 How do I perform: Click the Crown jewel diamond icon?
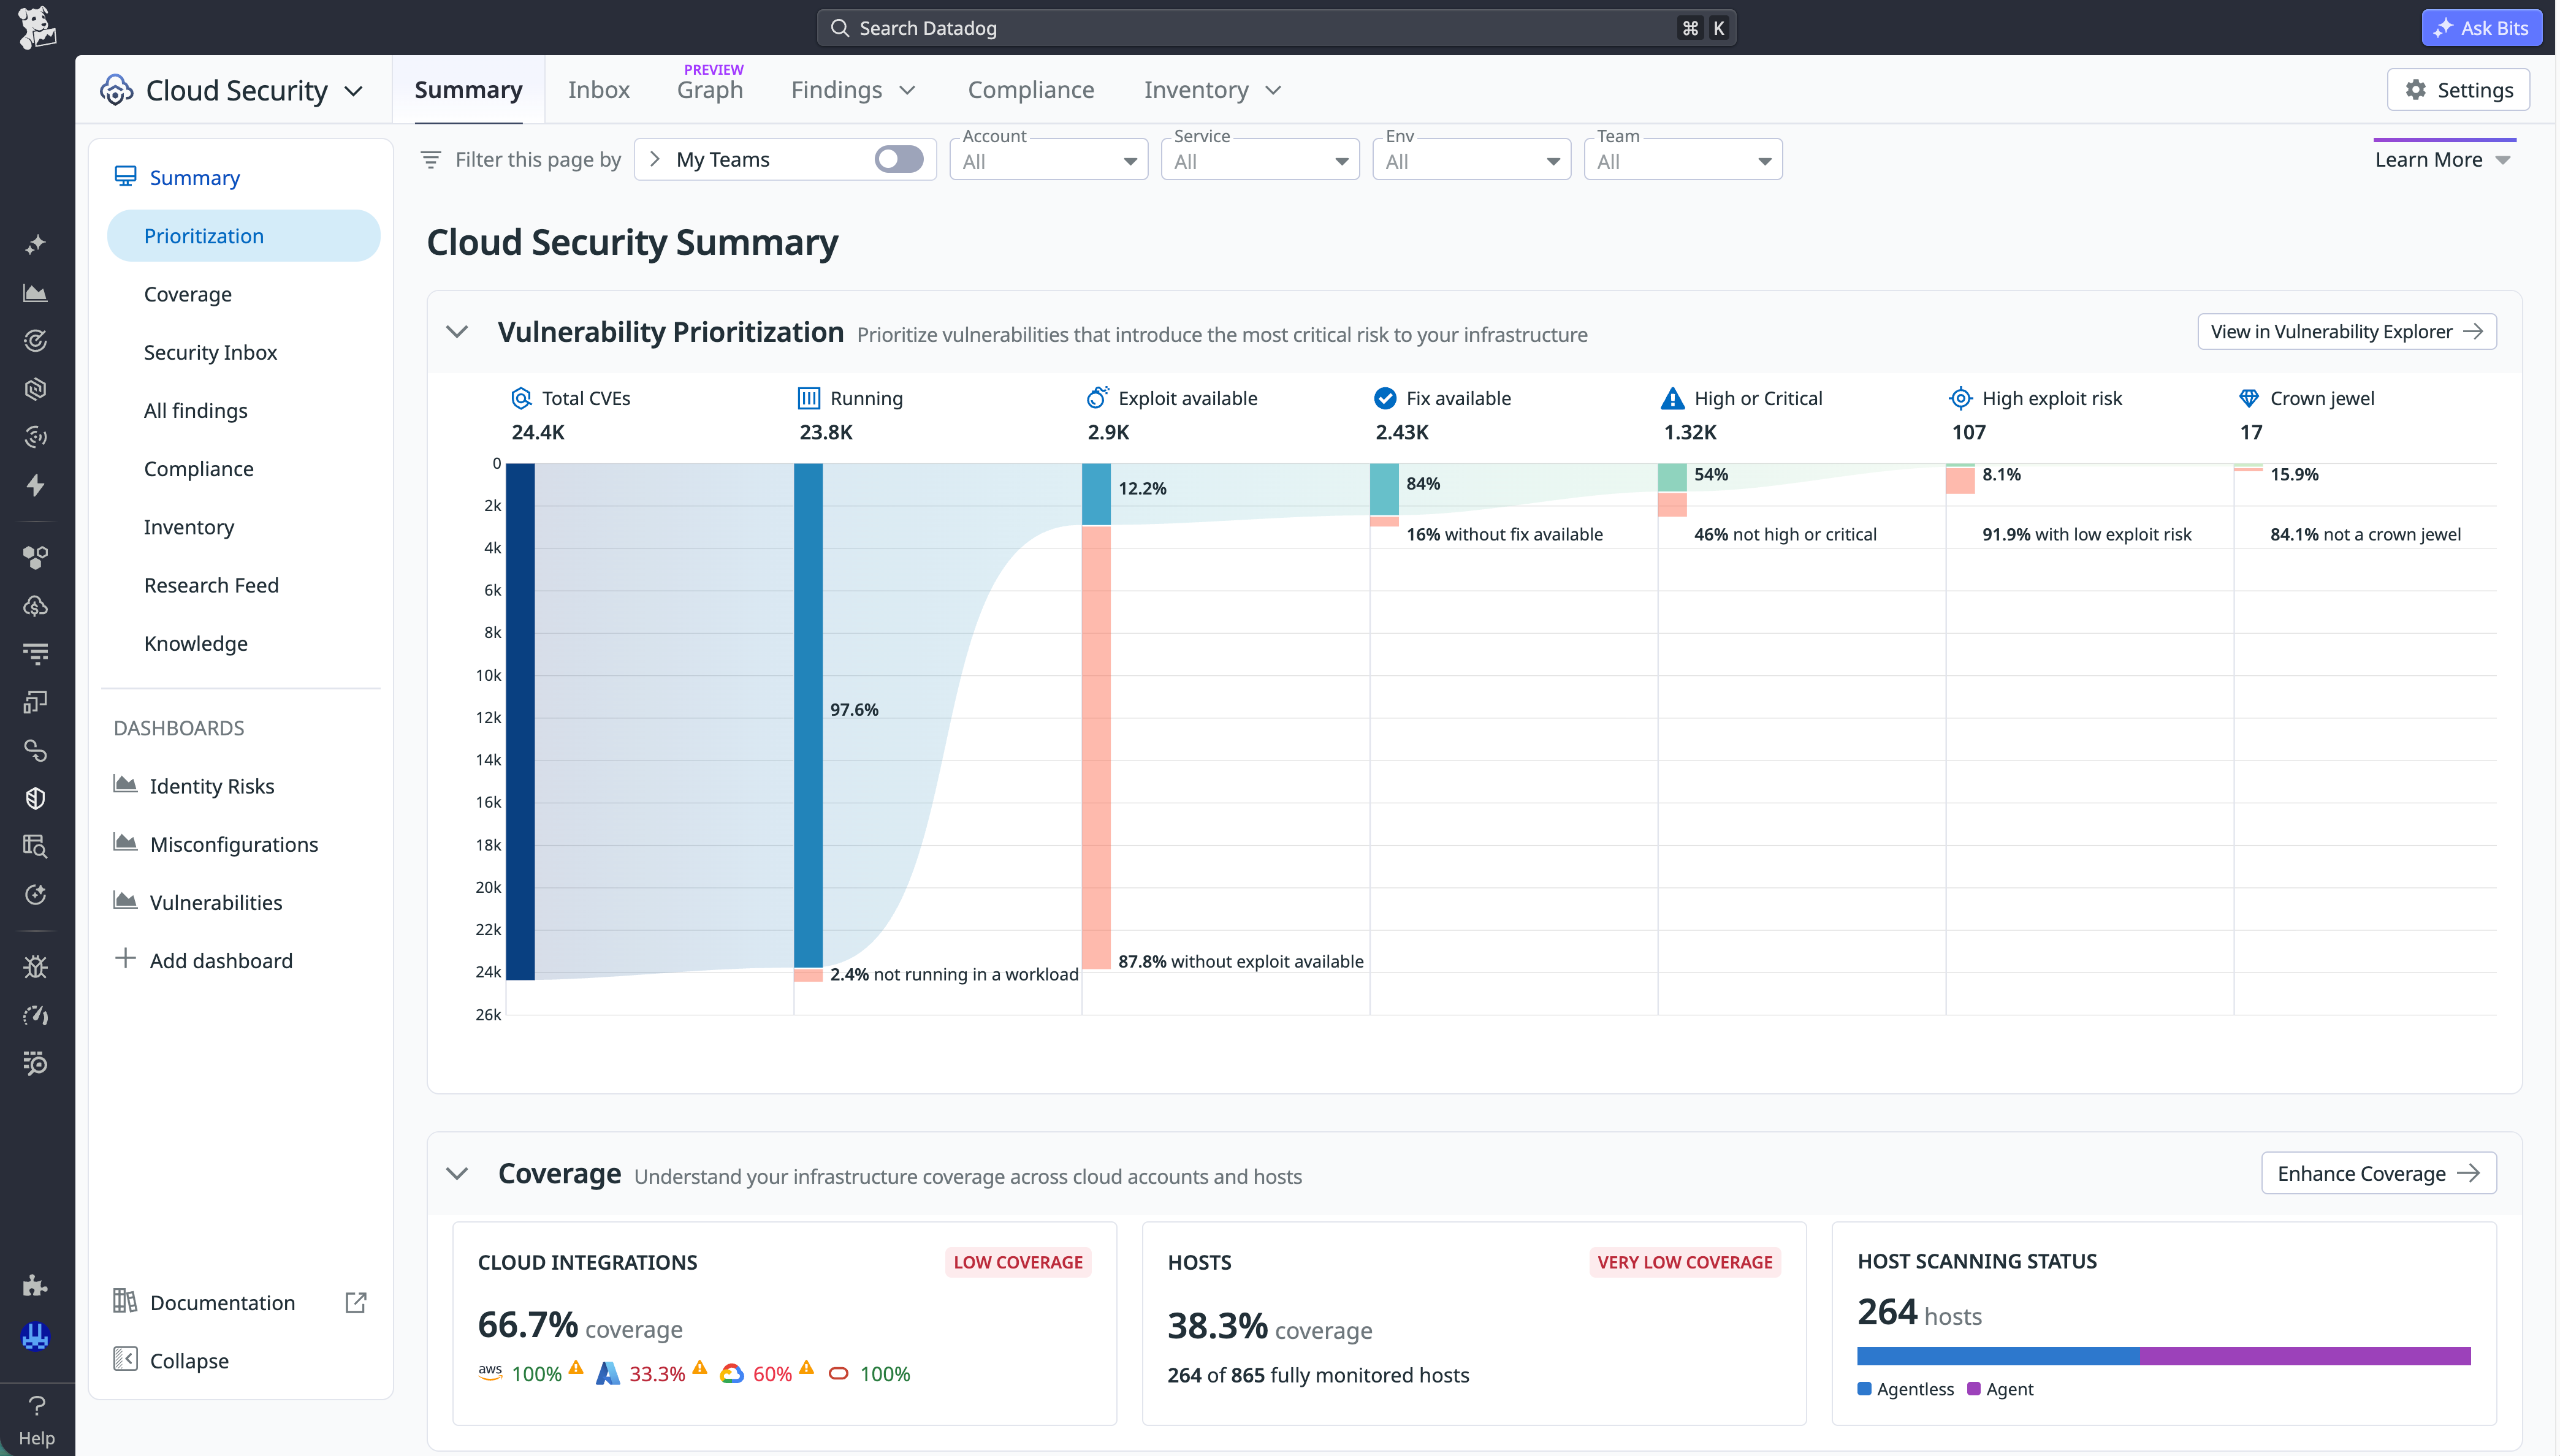[x=2249, y=398]
